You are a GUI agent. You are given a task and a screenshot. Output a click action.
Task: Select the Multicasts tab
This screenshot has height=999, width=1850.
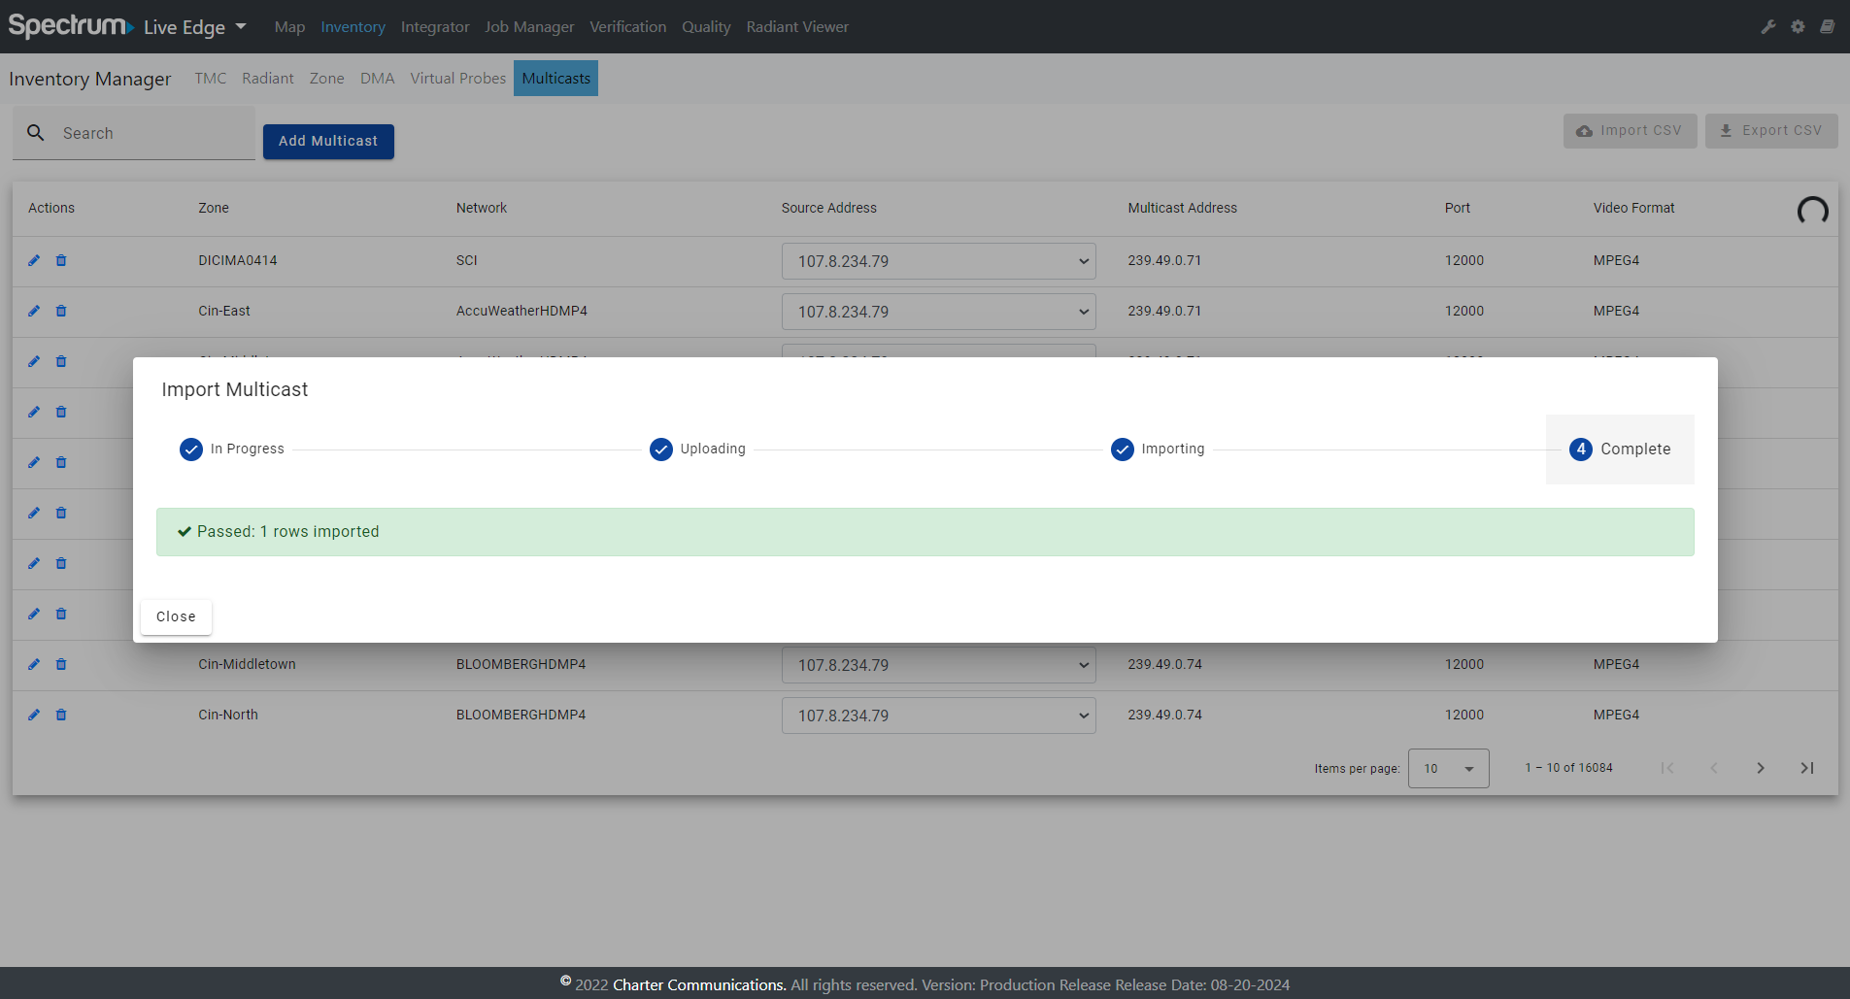coord(555,79)
